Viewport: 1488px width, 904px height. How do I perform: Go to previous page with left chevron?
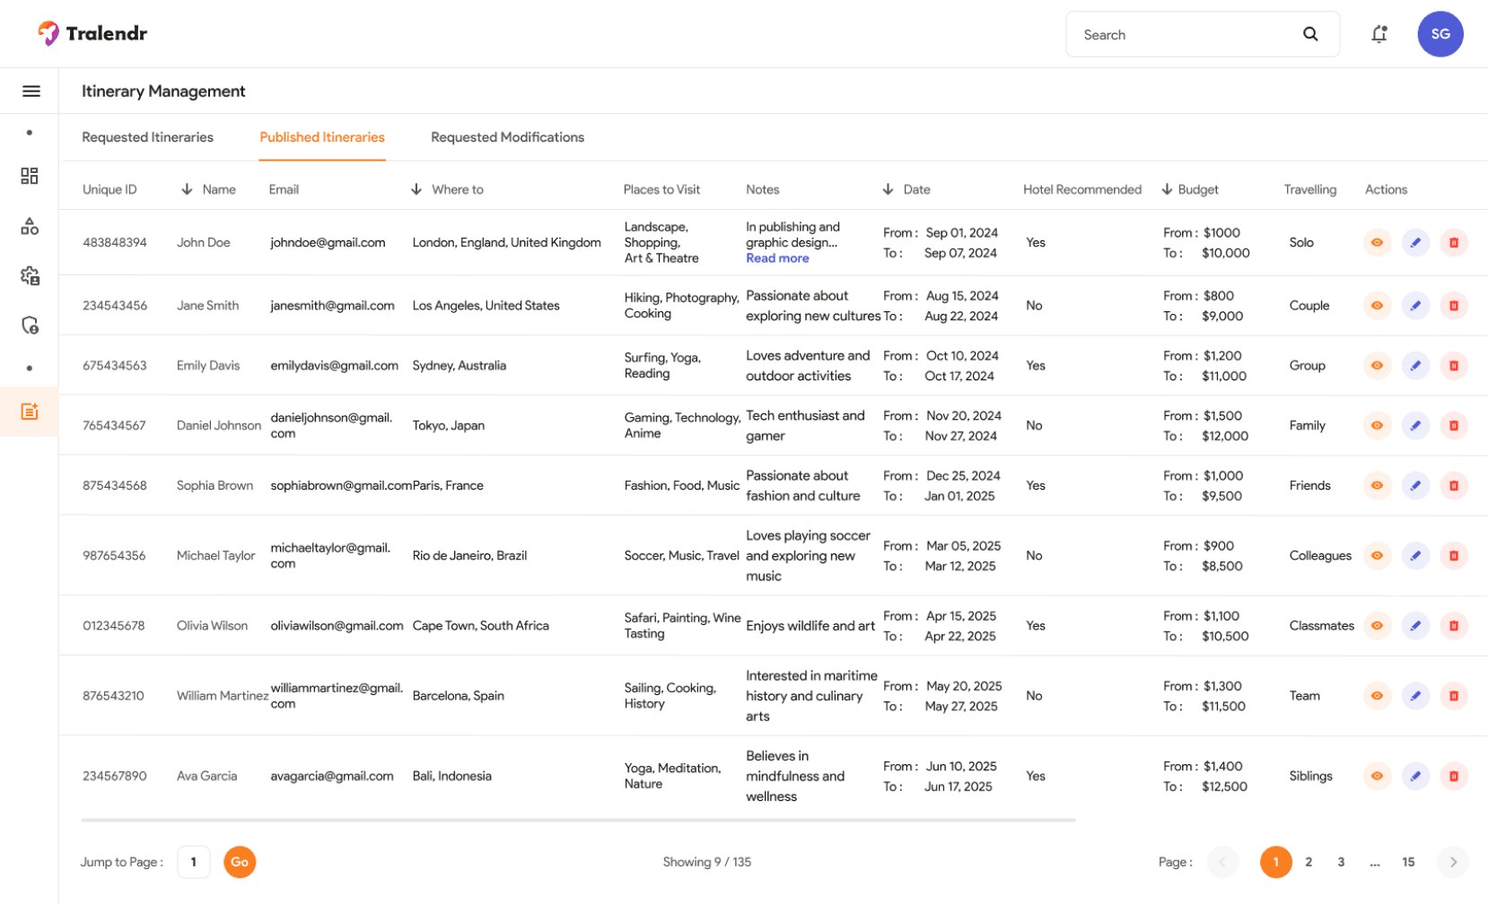pyautogui.click(x=1222, y=863)
